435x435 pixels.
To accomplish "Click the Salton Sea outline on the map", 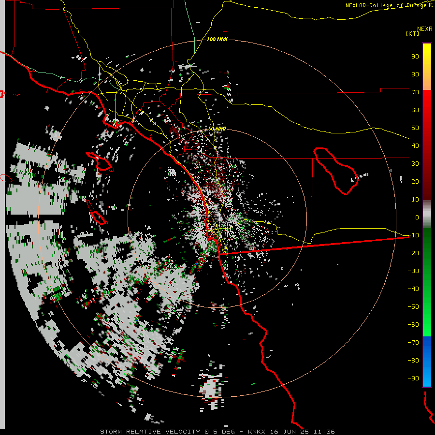I will coord(336,171).
